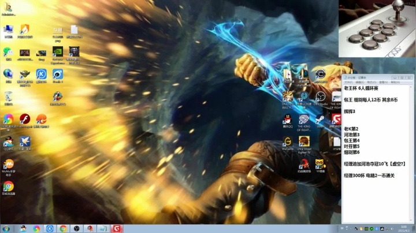This screenshot has height=233, width=416.
Task: Launch Kugou music from the desktop
Action: pyautogui.click(x=41, y=76)
